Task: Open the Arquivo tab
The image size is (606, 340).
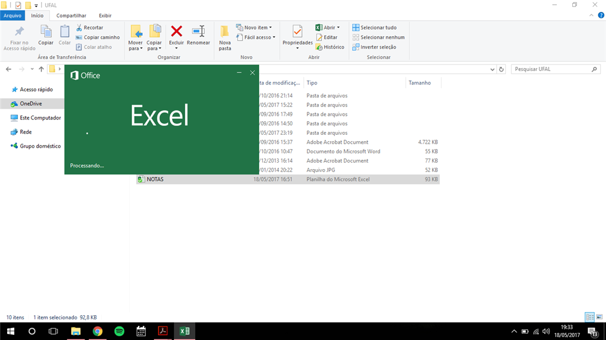Action: tap(12, 15)
